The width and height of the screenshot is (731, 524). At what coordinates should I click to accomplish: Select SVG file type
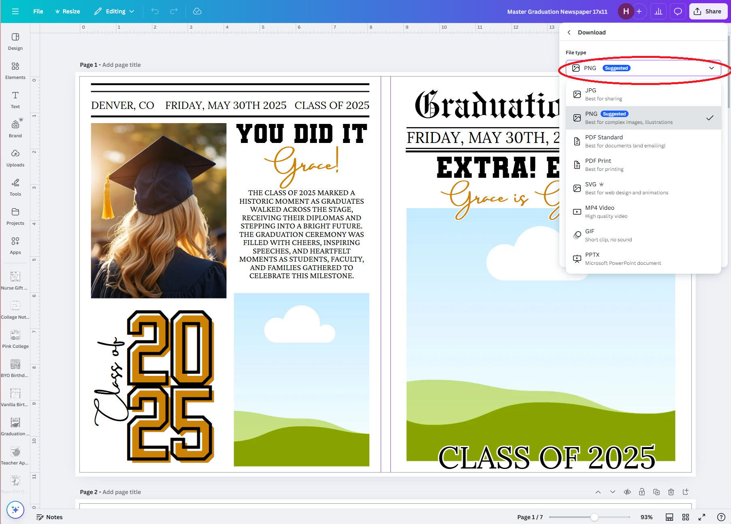(643, 188)
